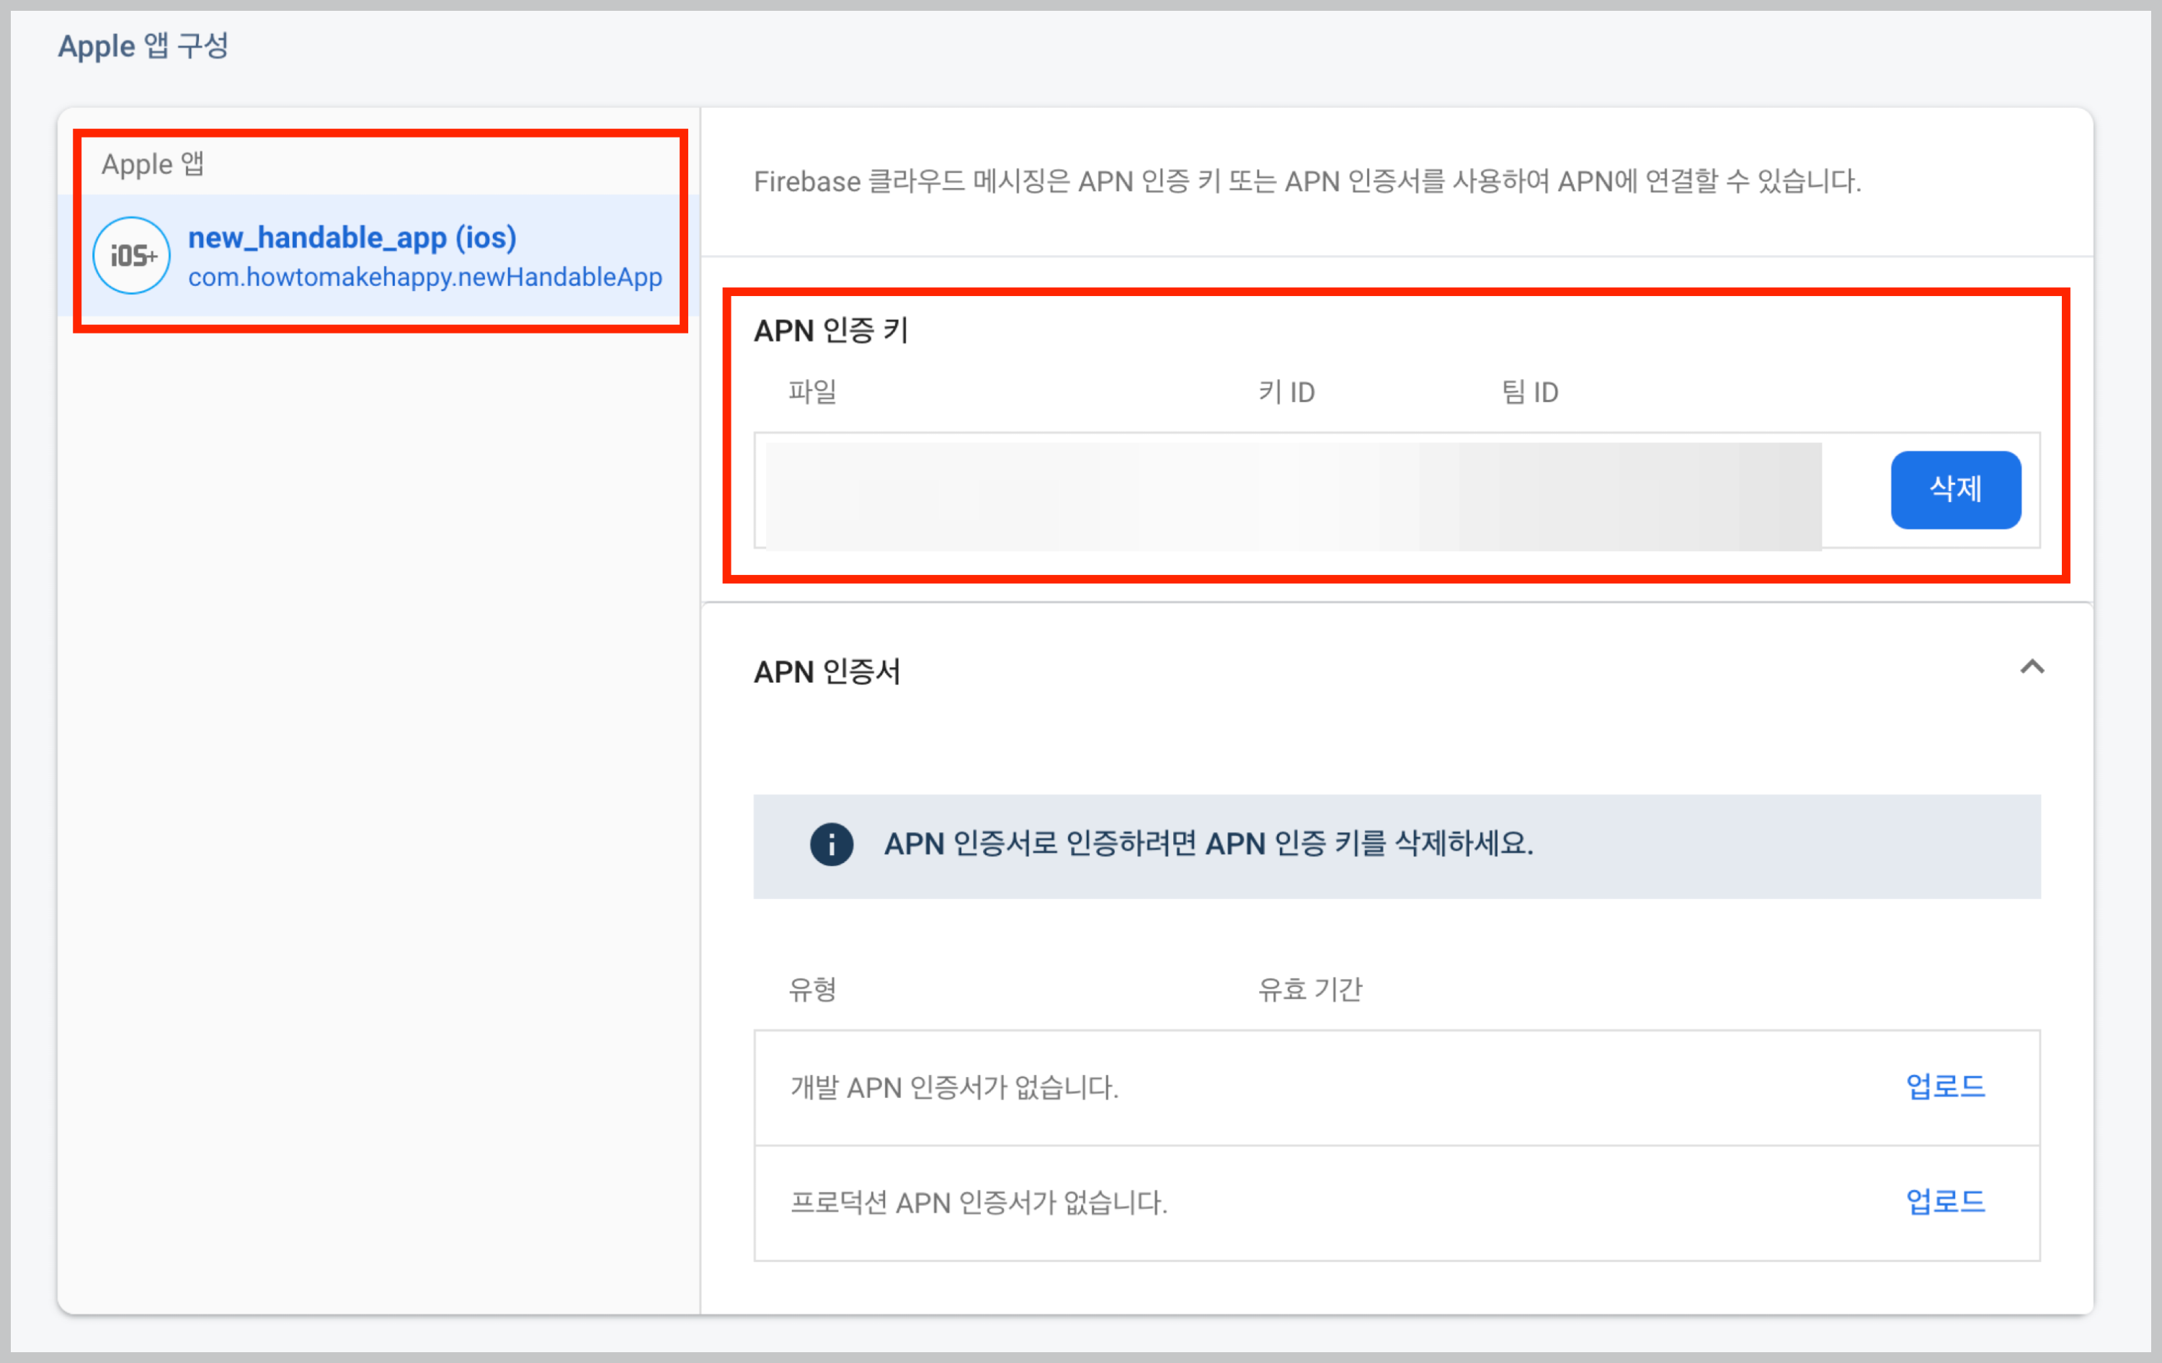Click the 파일 column header
Image resolution: width=2162 pixels, height=1363 pixels.
pos(811,391)
